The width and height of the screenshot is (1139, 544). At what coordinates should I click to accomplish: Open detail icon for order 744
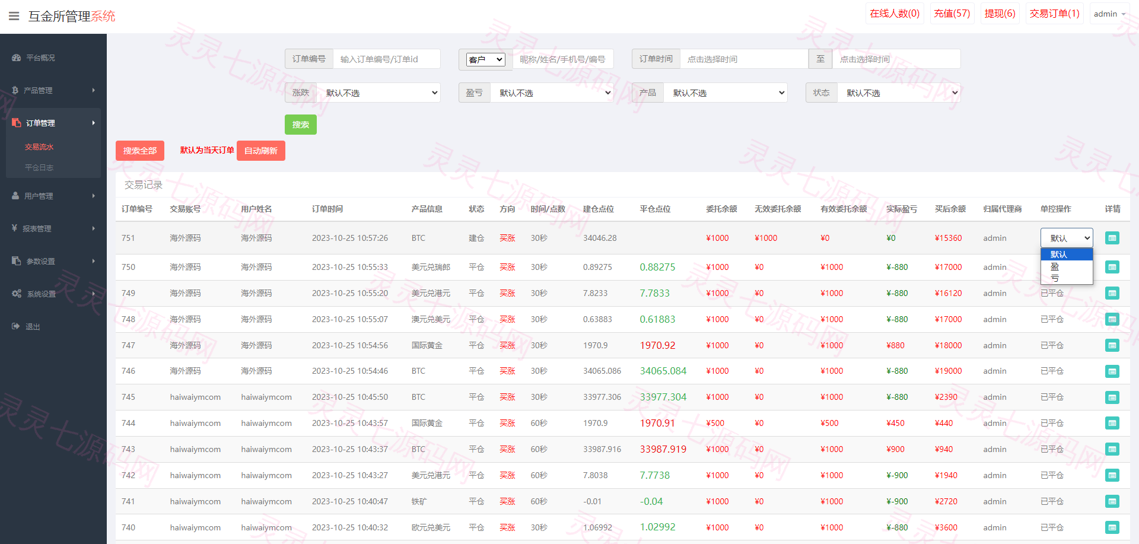(x=1112, y=423)
